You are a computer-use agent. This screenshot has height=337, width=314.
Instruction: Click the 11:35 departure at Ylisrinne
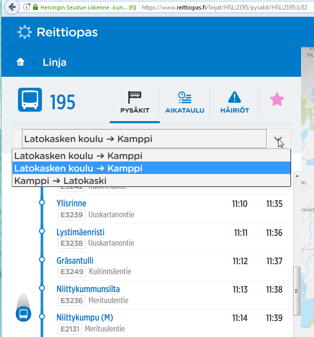(x=274, y=204)
